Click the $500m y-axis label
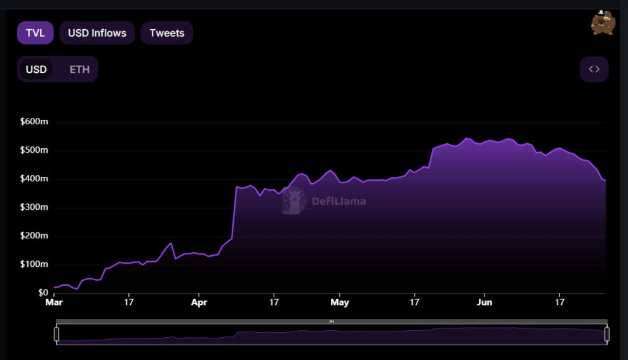 [34, 150]
